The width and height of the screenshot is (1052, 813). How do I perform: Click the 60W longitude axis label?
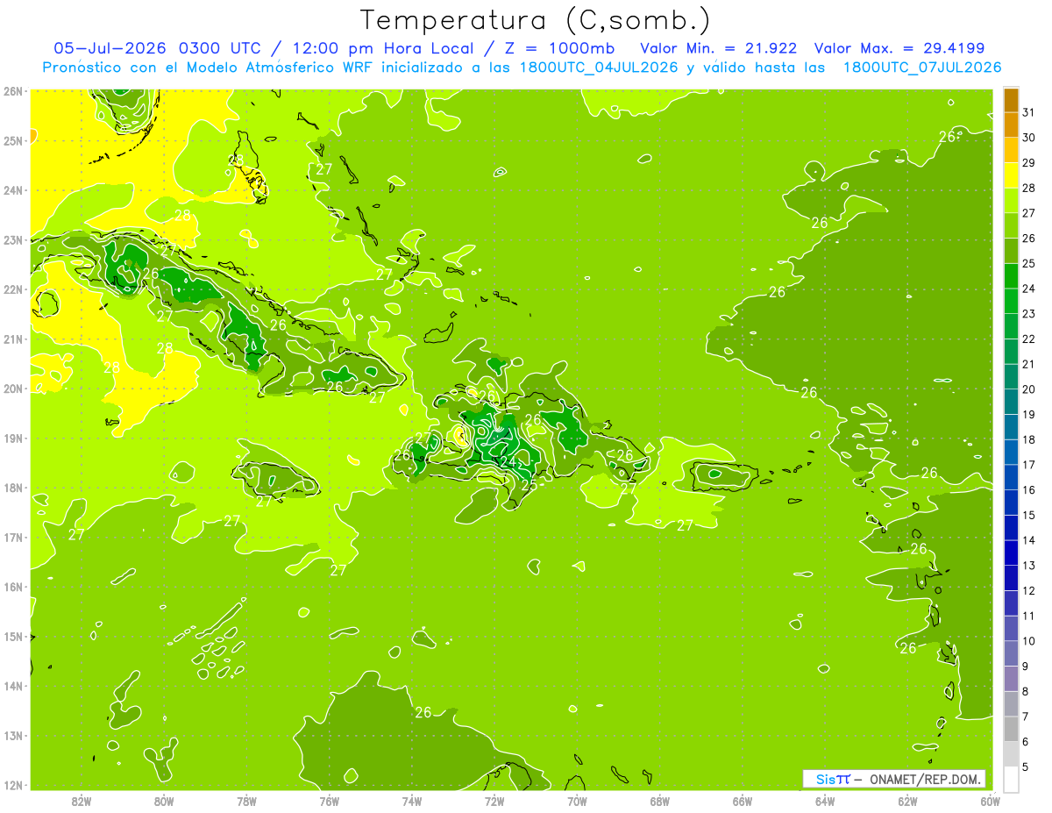[x=990, y=801]
